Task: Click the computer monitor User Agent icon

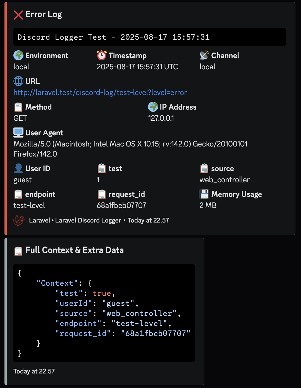Action: click(18, 133)
